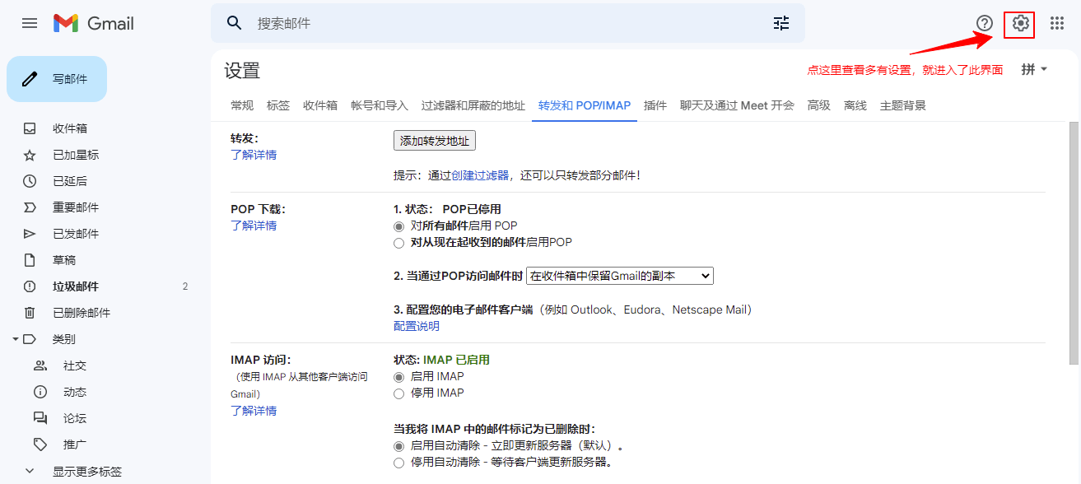Image resolution: width=1081 pixels, height=484 pixels.
Task: Open advanced search options icon
Action: (780, 23)
